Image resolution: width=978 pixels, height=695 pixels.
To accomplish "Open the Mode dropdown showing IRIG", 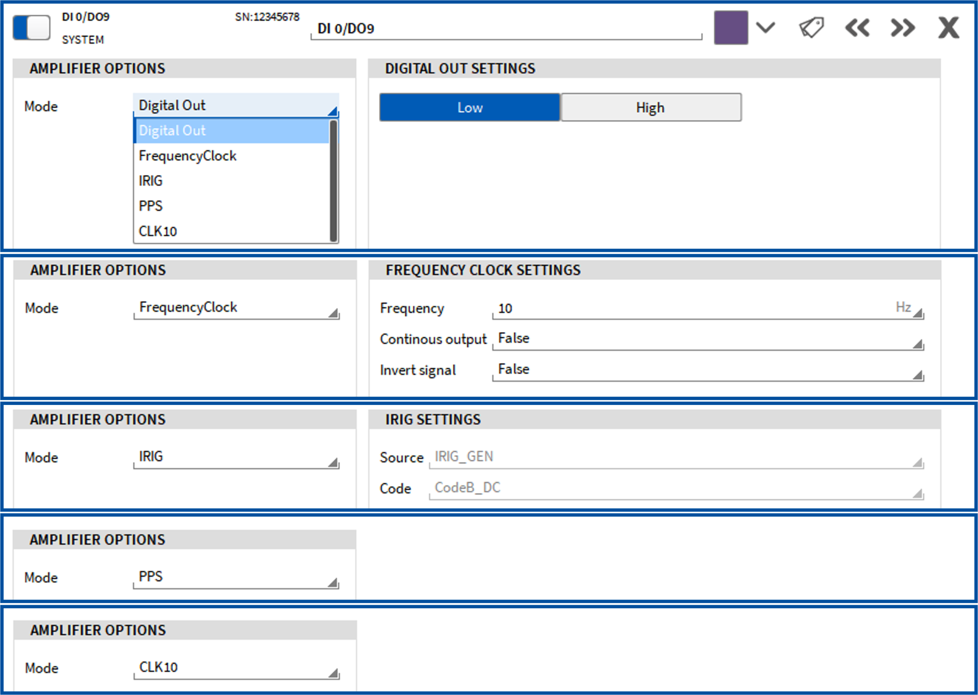I will pos(236,457).
